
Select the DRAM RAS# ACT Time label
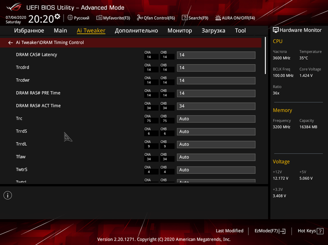pos(38,106)
